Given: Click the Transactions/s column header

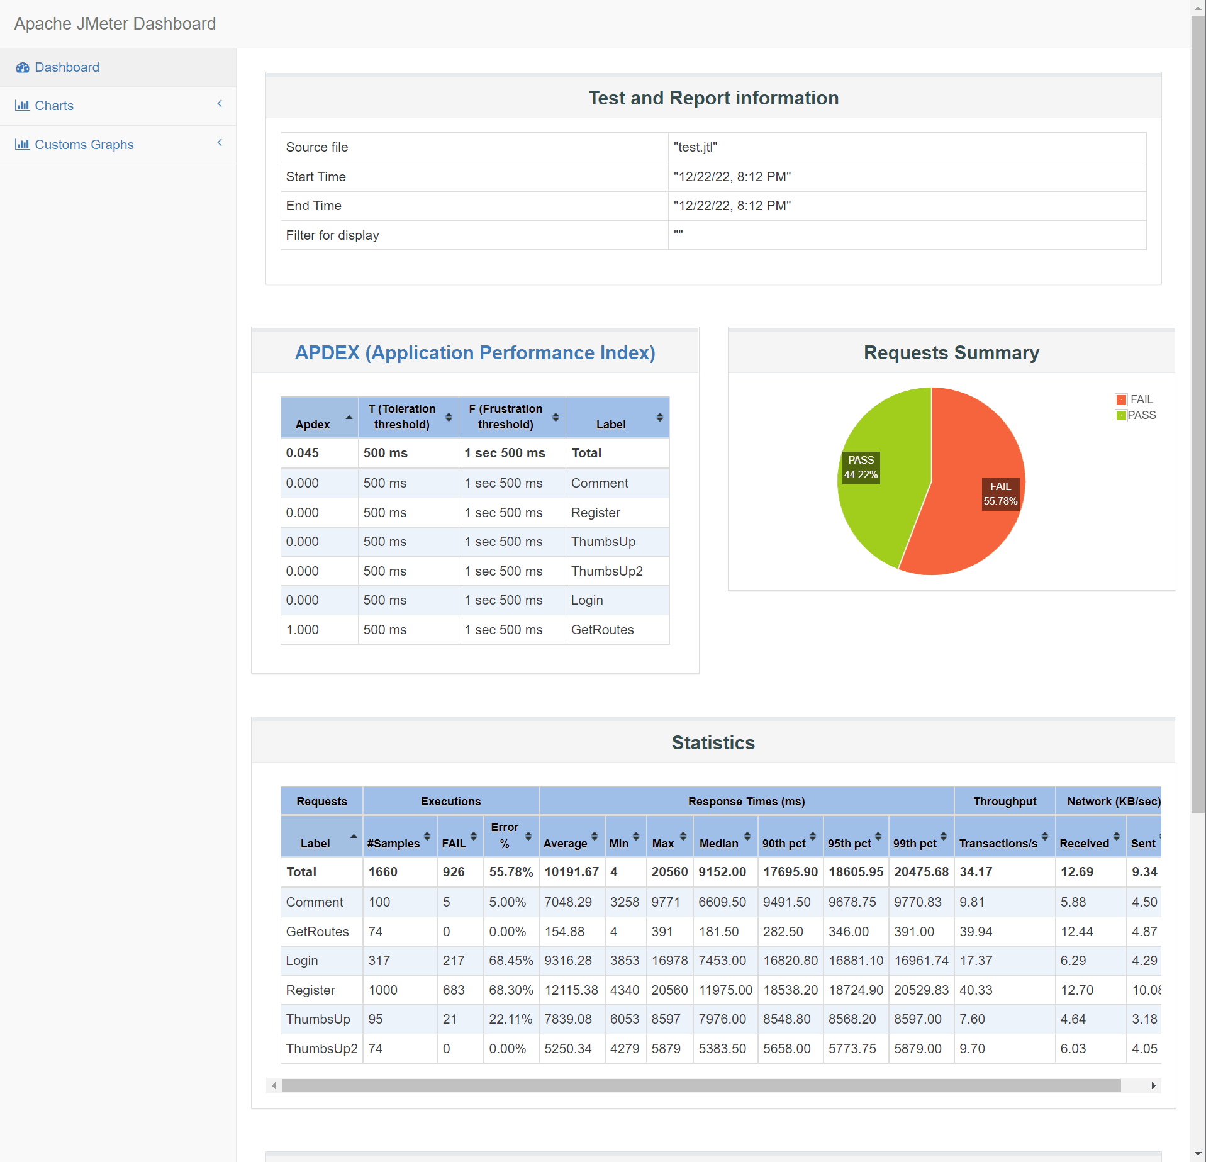Looking at the screenshot, I should click(x=1004, y=836).
